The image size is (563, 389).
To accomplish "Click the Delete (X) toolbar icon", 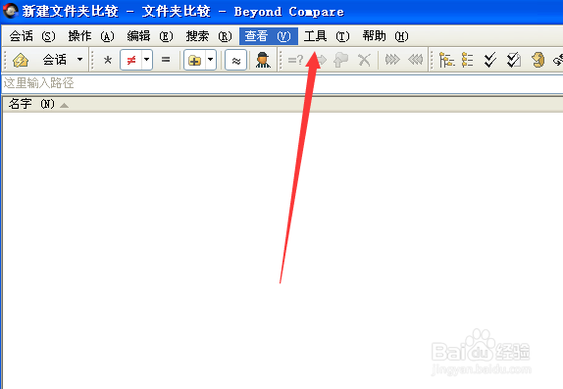I will [x=364, y=60].
